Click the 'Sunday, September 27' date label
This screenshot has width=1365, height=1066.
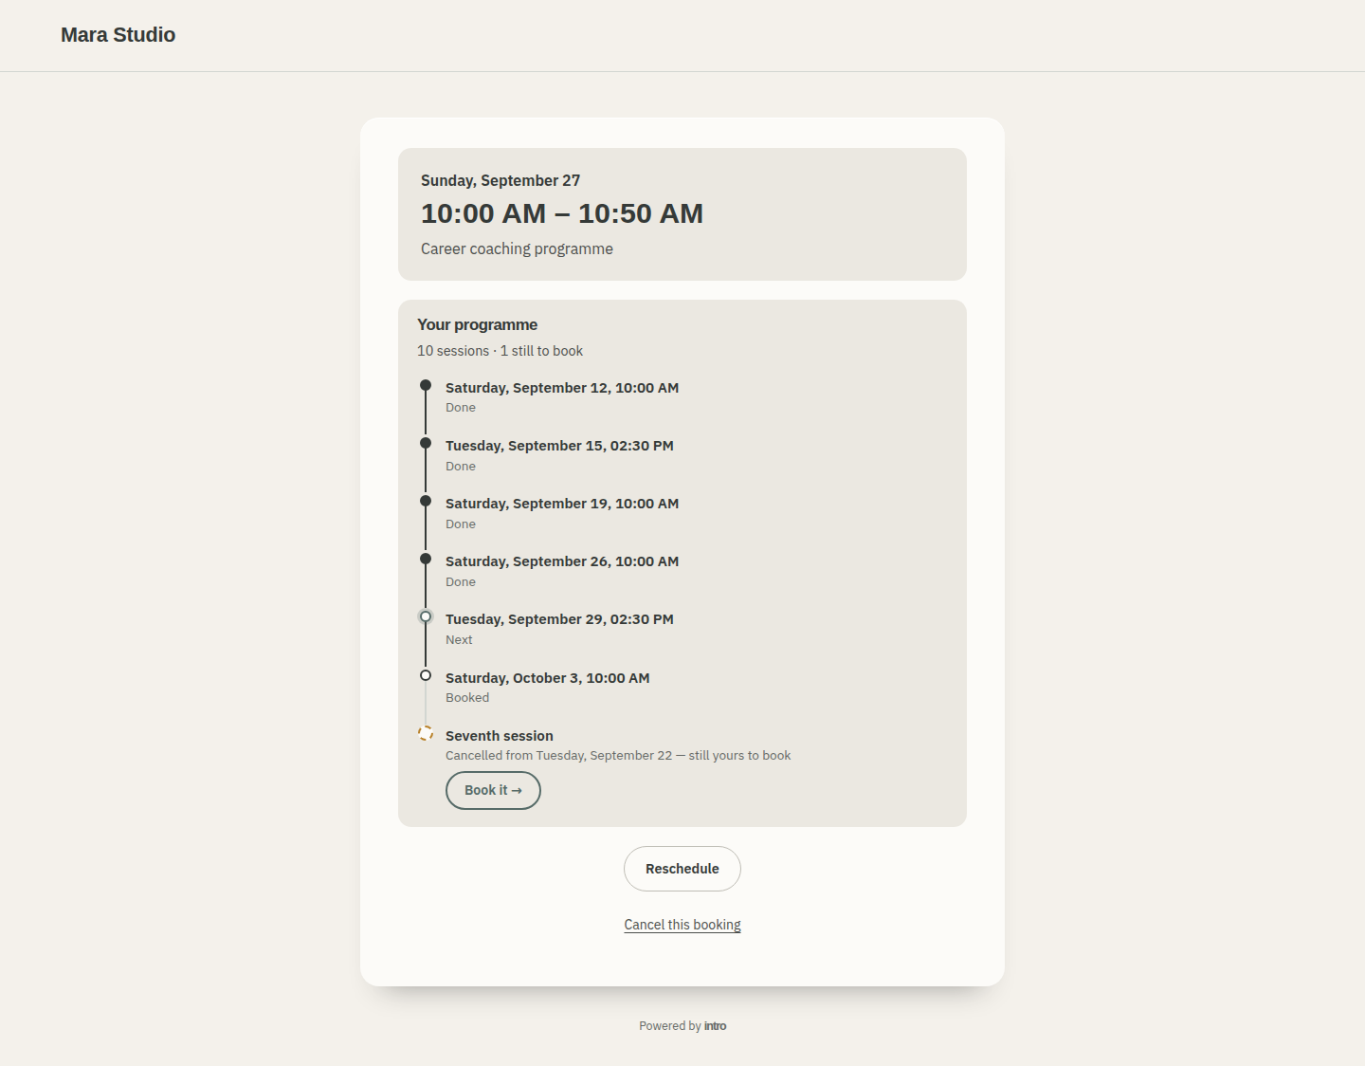point(500,180)
